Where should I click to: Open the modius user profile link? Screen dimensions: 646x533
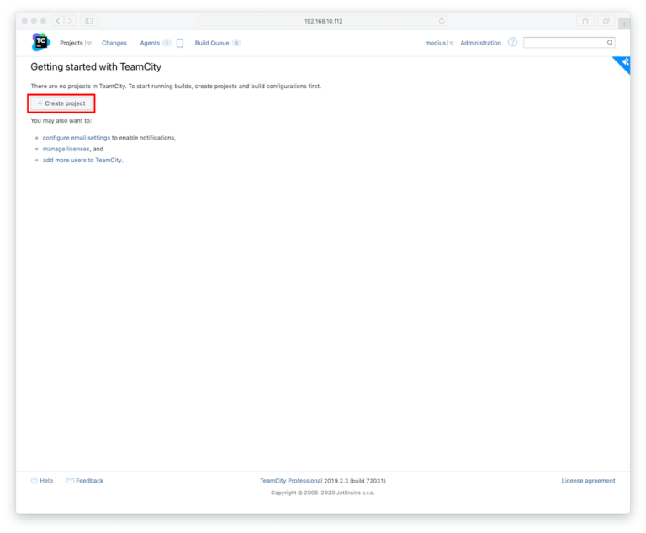436,43
